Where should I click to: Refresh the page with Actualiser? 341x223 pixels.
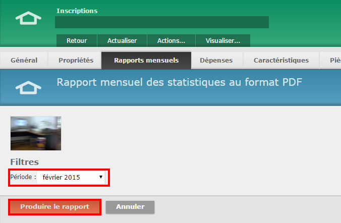122,41
